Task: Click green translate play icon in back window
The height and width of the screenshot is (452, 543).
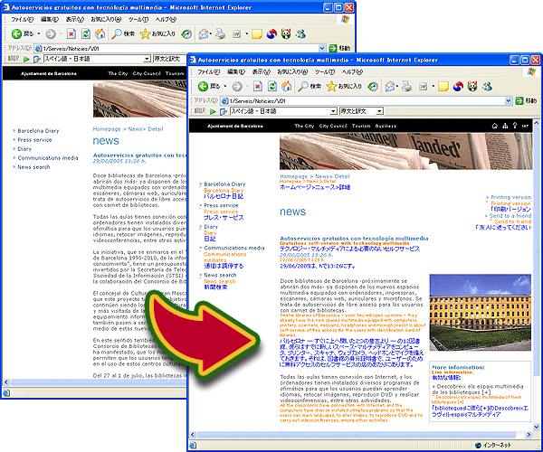Action: click(26, 59)
